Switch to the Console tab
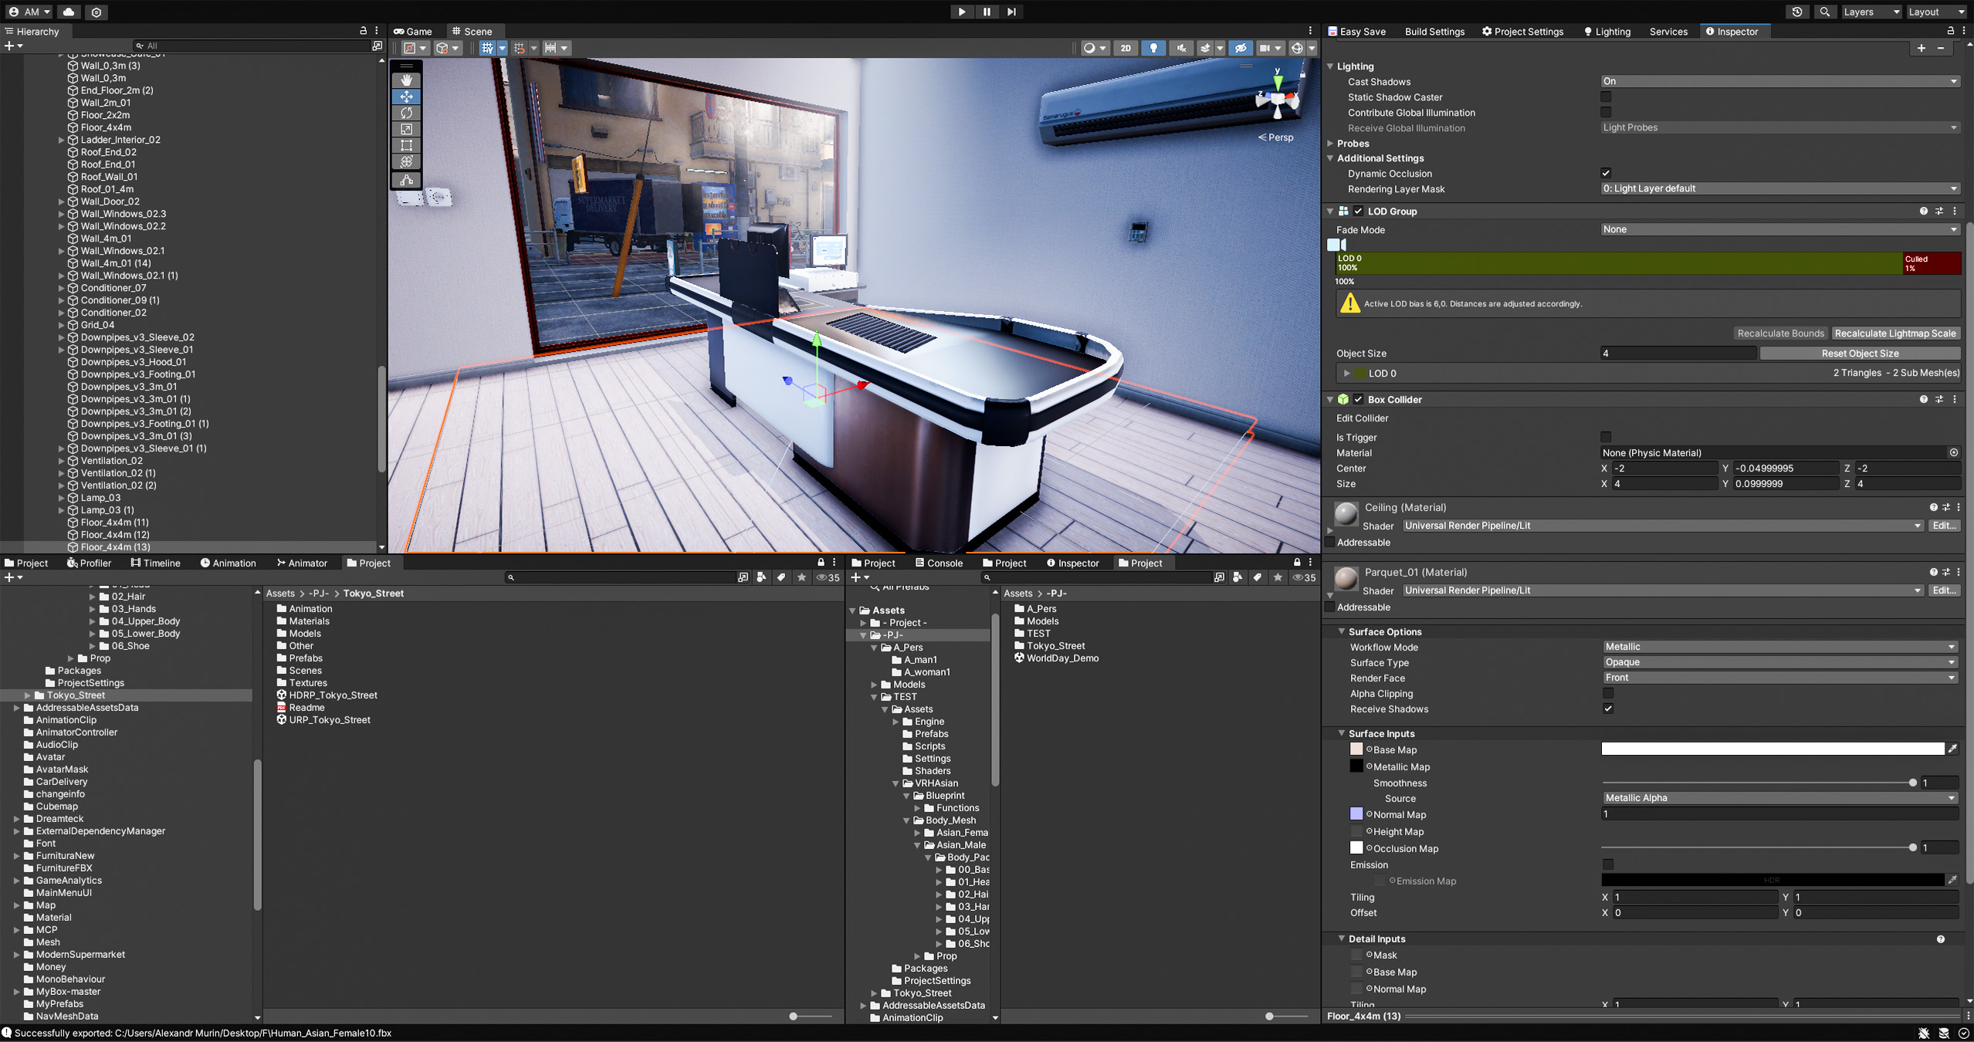The height and width of the screenshot is (1042, 1974). click(938, 563)
